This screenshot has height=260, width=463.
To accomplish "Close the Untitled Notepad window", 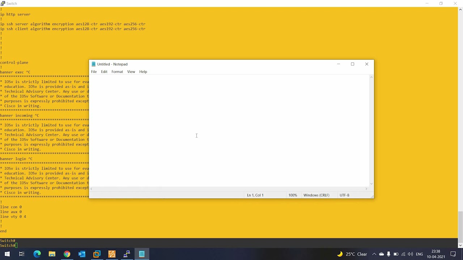I will [x=367, y=64].
